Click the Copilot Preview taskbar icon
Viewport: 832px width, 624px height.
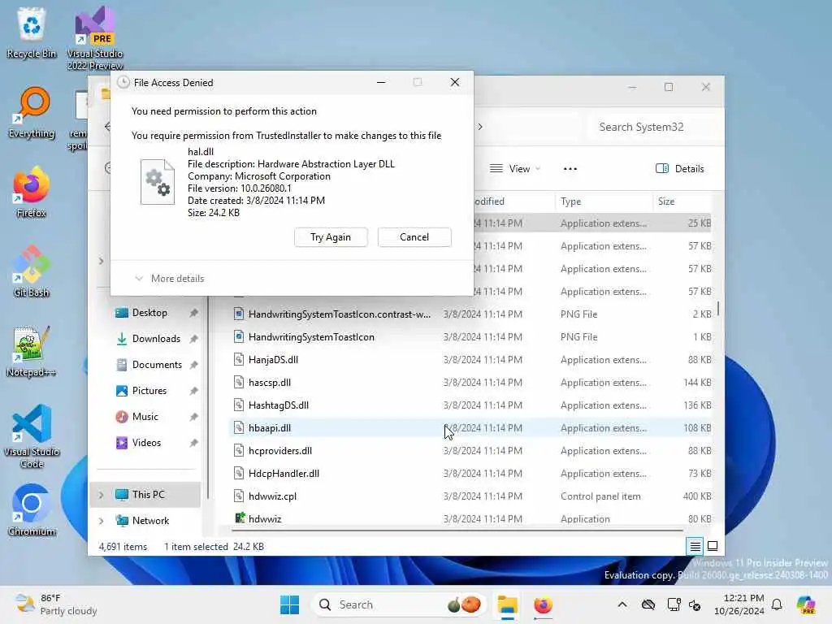(x=806, y=604)
